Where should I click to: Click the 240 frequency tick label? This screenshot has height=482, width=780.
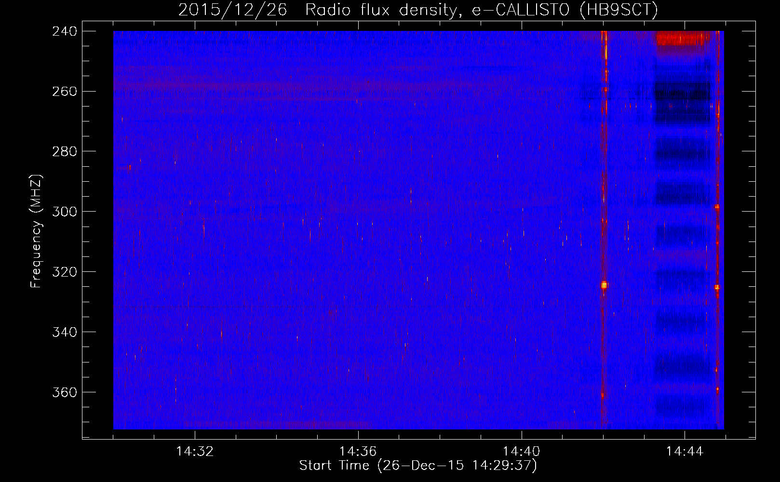[x=65, y=31]
